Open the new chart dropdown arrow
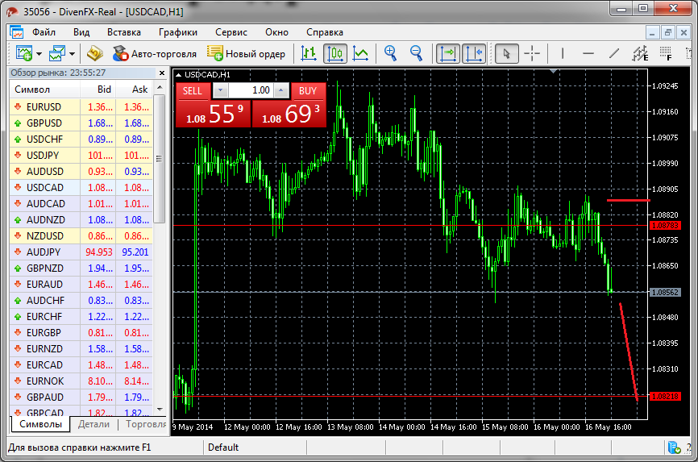Image resolution: width=698 pixels, height=462 pixels. [39, 54]
